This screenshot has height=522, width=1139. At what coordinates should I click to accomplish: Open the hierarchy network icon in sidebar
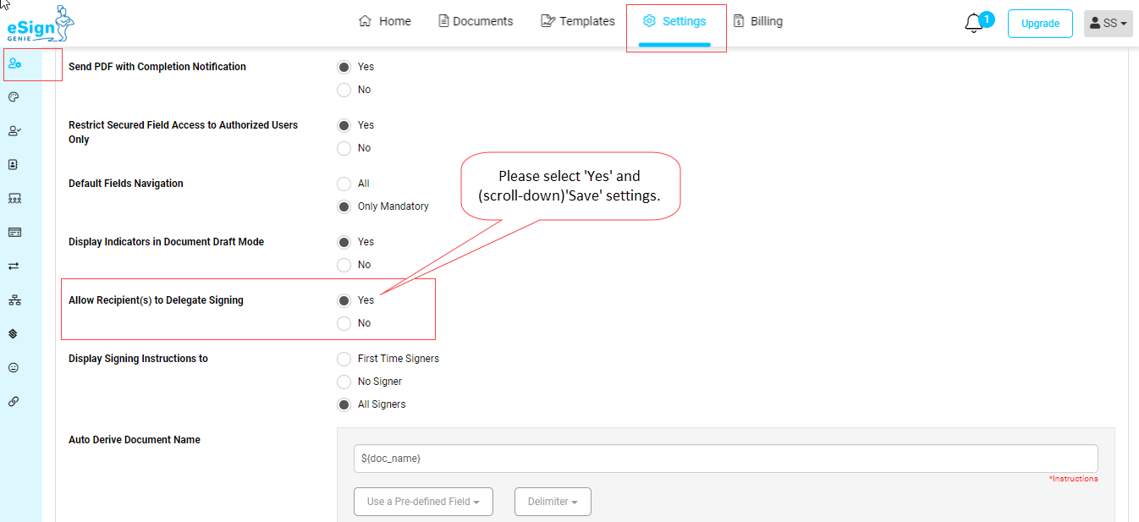14,300
